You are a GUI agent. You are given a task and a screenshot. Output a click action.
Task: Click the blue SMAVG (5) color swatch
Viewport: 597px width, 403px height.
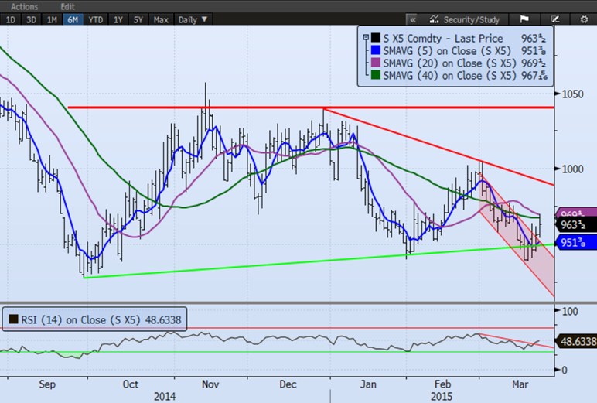click(x=374, y=50)
